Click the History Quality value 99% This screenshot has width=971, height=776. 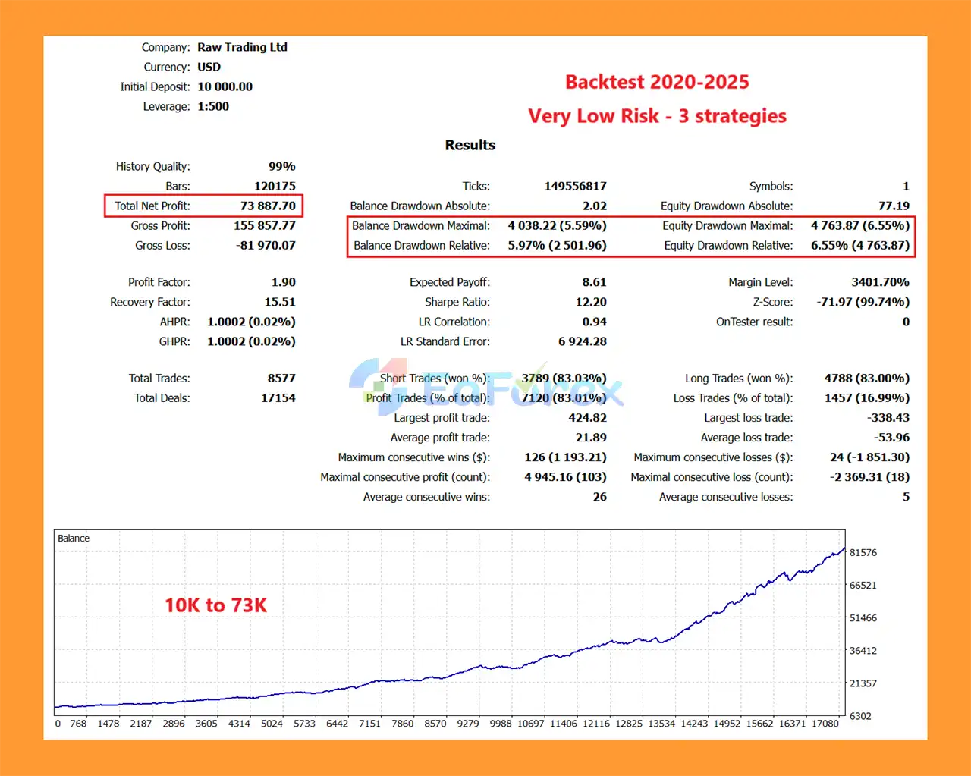tap(281, 166)
